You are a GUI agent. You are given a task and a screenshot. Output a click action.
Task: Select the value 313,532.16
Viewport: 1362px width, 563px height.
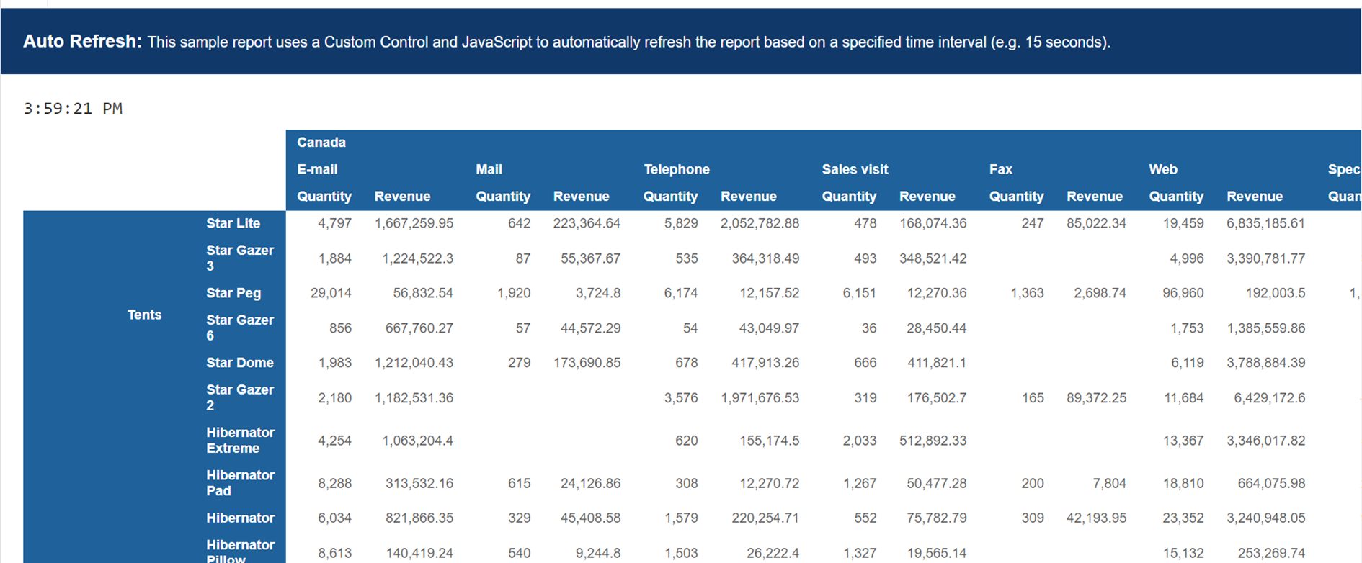tap(419, 483)
